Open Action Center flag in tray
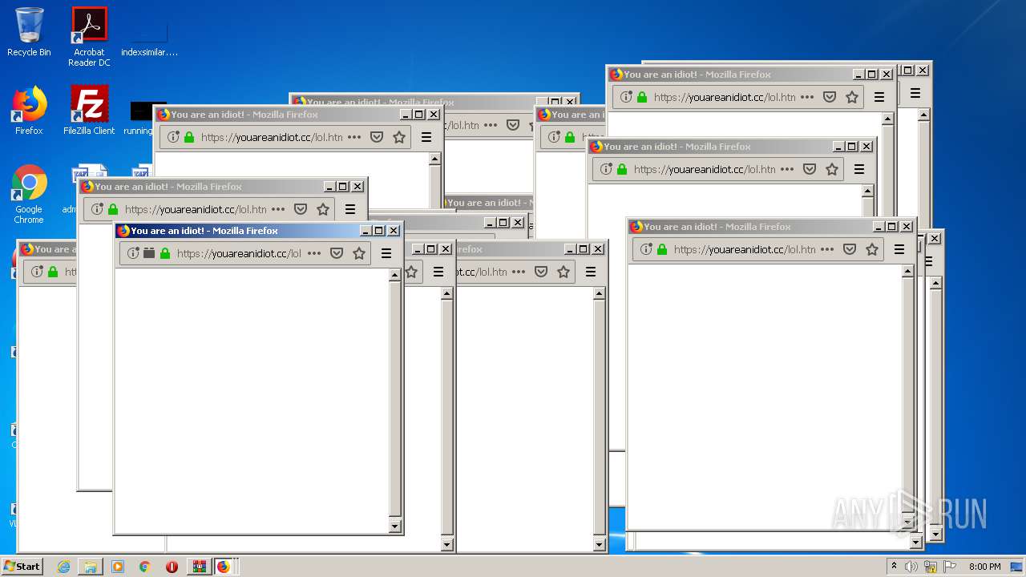The height and width of the screenshot is (577, 1026). point(951,567)
